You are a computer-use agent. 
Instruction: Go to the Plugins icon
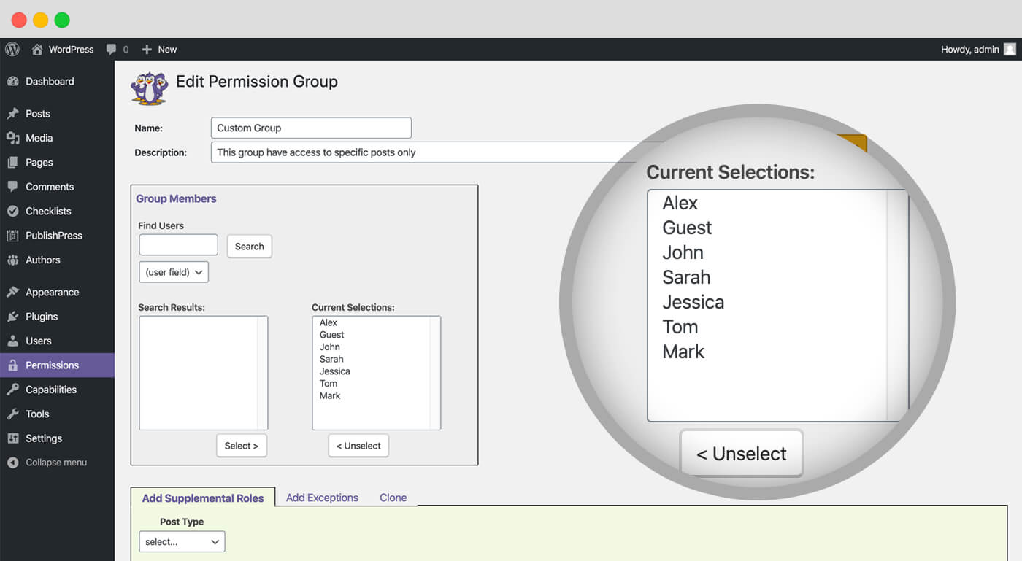coord(12,317)
